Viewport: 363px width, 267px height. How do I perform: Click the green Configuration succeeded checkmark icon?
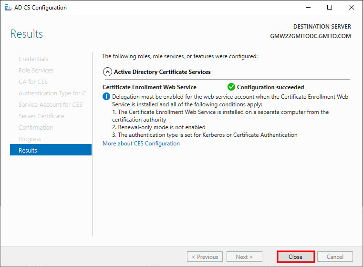(231, 87)
